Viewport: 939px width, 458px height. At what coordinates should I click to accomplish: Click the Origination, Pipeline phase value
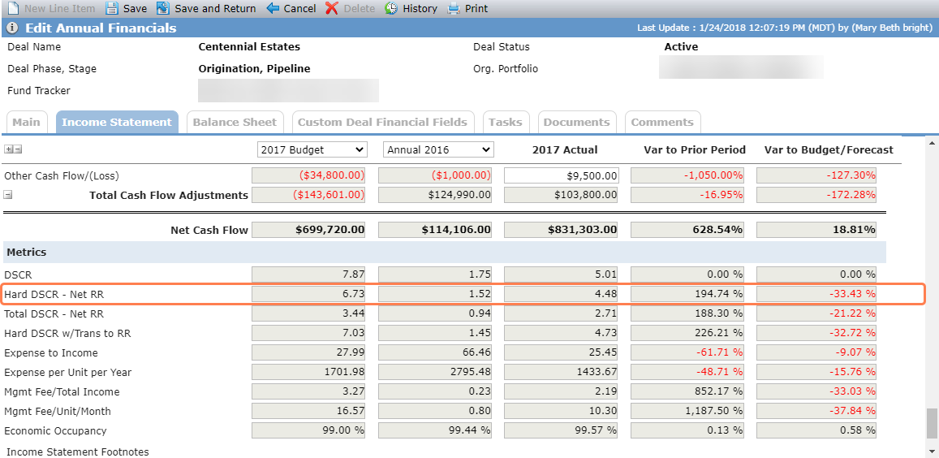pos(255,69)
